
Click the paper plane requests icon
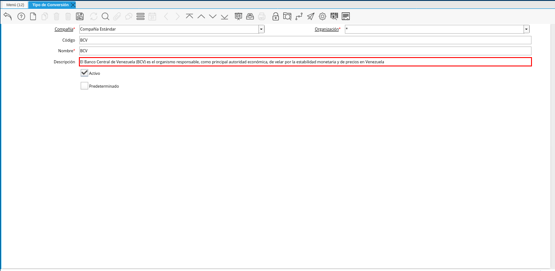pyautogui.click(x=311, y=16)
